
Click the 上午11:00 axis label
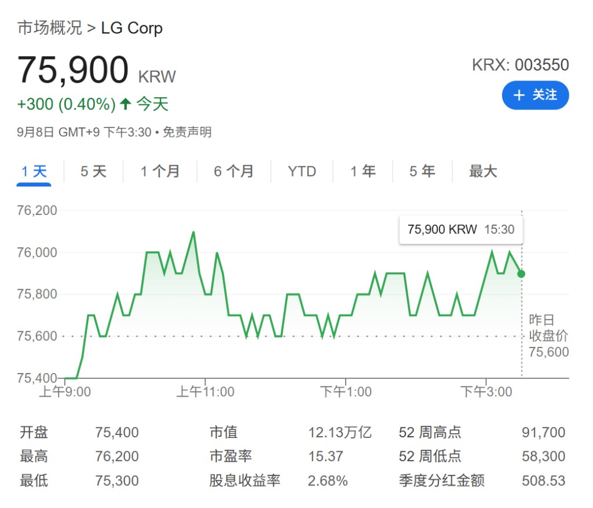pos(206,392)
